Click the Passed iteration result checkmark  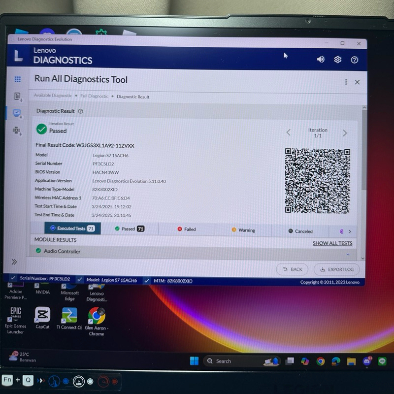tap(42, 129)
